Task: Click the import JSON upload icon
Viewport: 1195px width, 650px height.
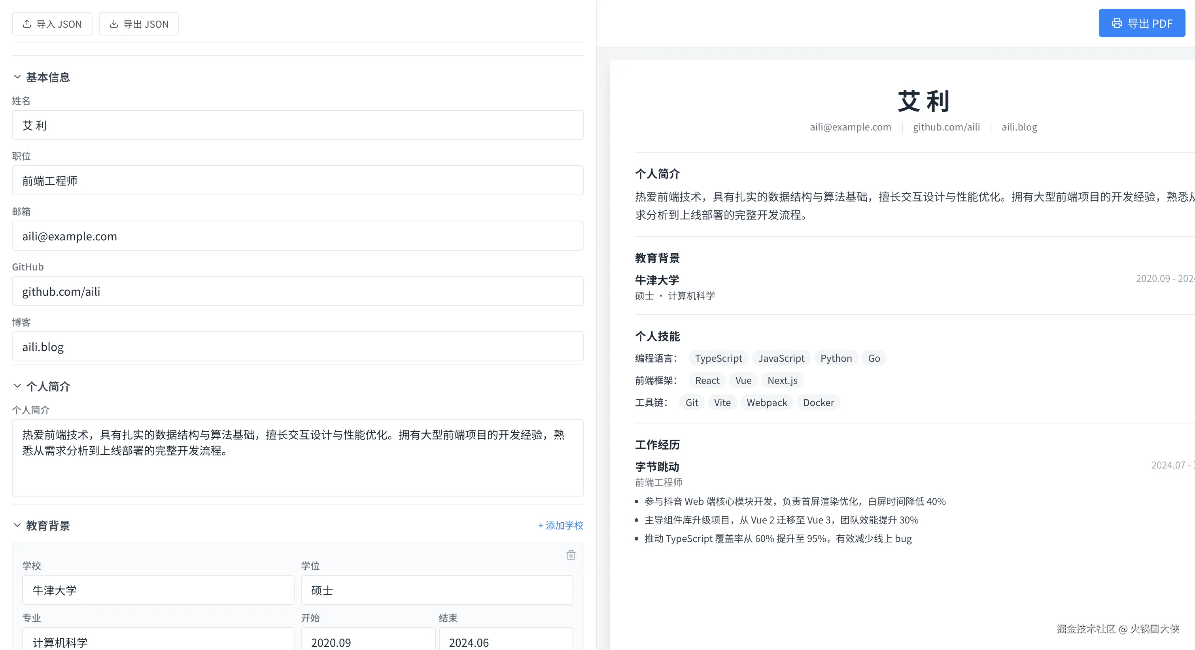Action: click(27, 24)
